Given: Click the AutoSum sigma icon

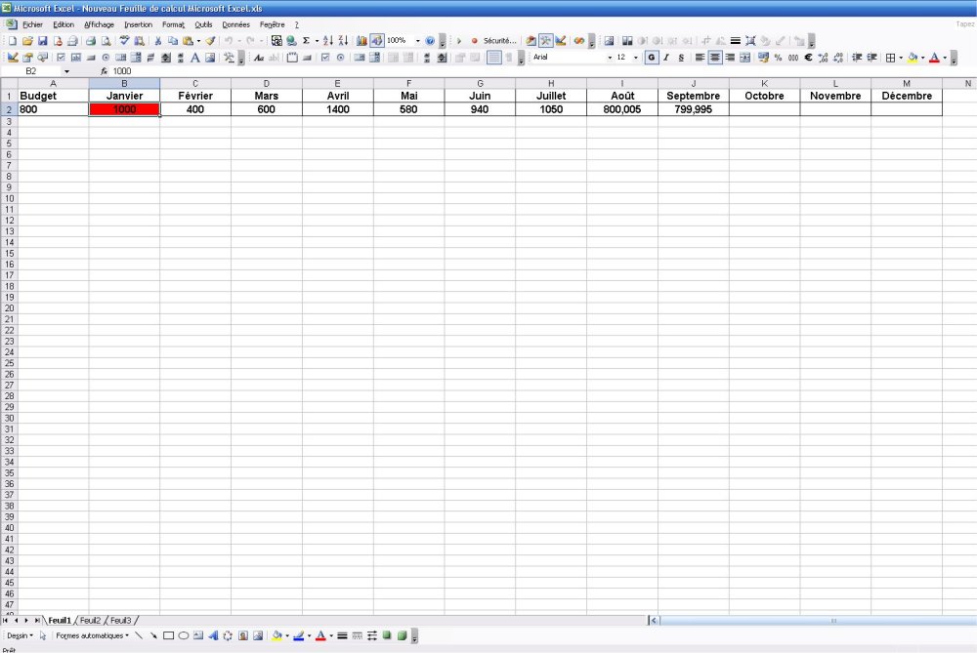Looking at the screenshot, I should coord(306,41).
